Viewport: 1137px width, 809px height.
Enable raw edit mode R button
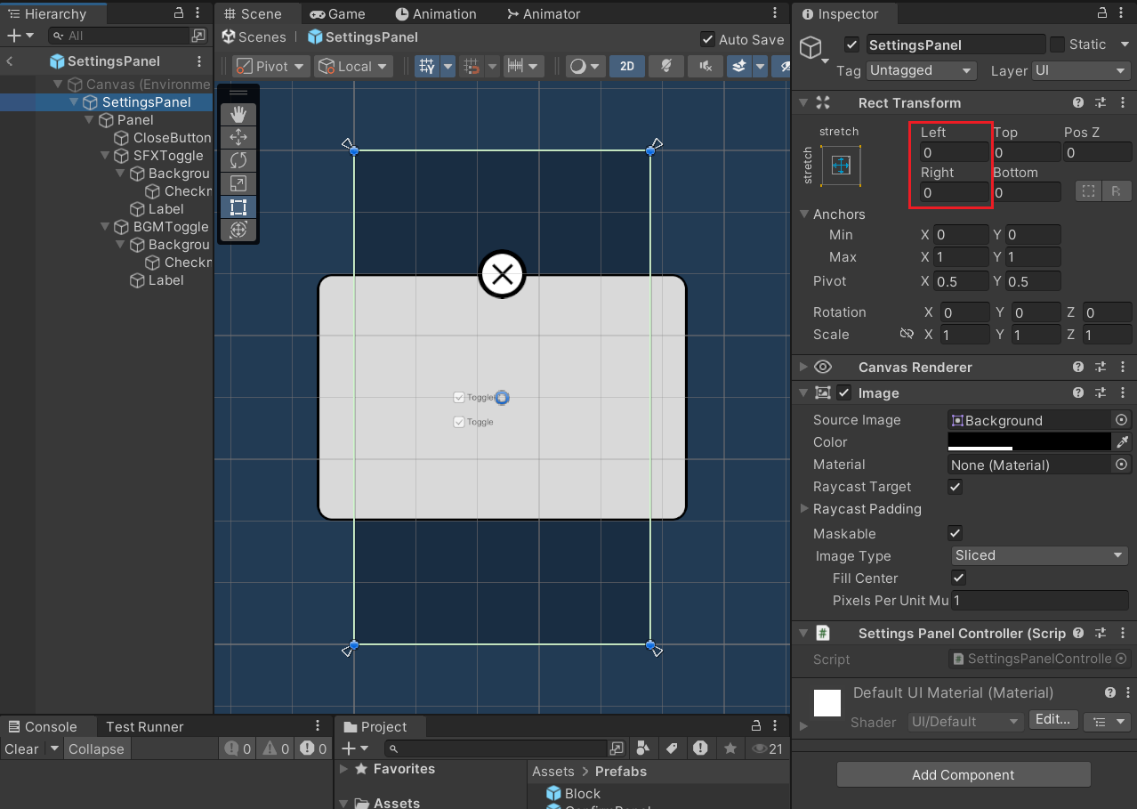[x=1115, y=190]
